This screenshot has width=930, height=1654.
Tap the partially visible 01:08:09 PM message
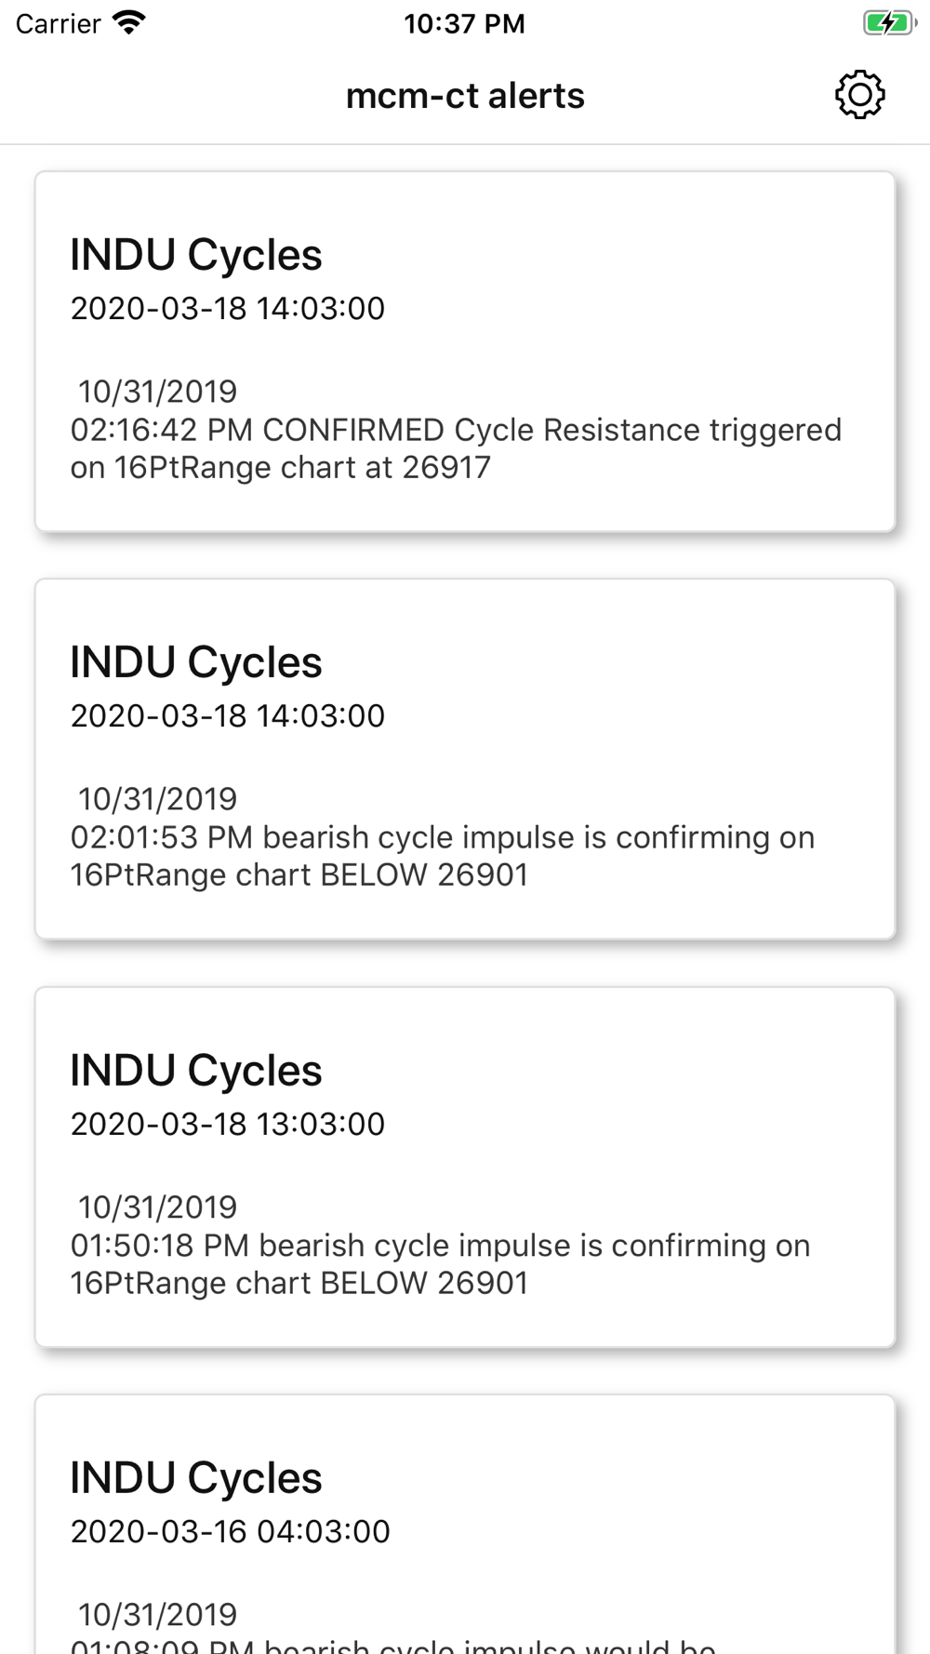[x=393, y=1645]
